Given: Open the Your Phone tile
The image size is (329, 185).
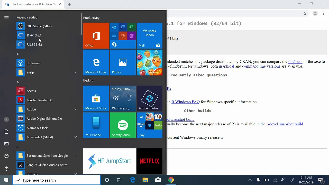Looking at the screenshot, I should pos(96,125).
